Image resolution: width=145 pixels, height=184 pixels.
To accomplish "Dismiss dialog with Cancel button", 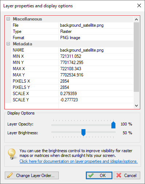I will pyautogui.click(x=127, y=175).
